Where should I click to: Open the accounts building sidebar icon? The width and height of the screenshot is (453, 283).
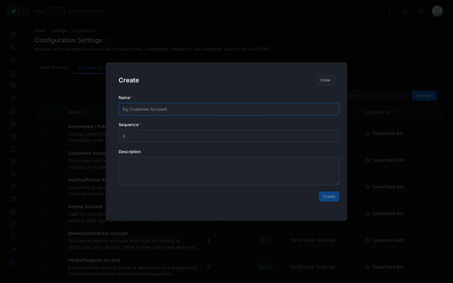tap(13, 73)
